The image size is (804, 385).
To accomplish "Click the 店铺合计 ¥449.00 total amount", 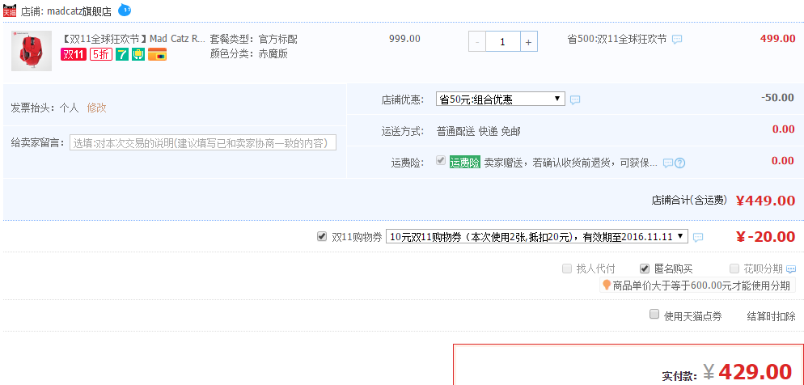I will pyautogui.click(x=765, y=201).
